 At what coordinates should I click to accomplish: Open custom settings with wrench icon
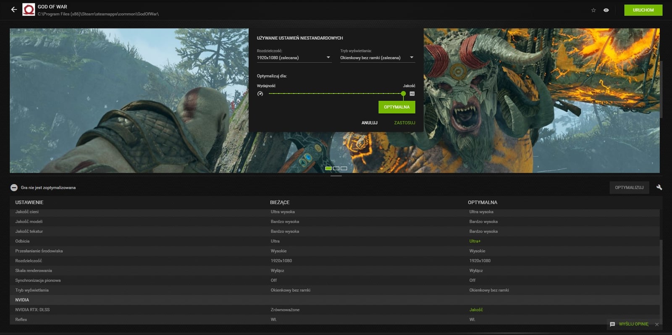pyautogui.click(x=659, y=187)
